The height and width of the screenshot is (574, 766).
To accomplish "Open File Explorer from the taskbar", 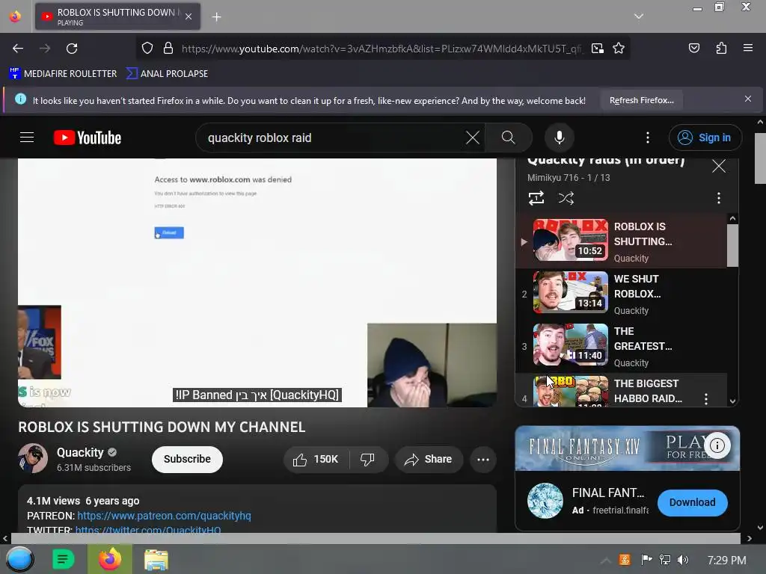I will [x=156, y=560].
